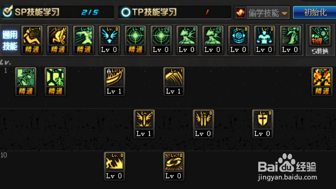336x189 pixels.
Task: Open the 偷学技能 dropdown
Action: click(x=262, y=13)
